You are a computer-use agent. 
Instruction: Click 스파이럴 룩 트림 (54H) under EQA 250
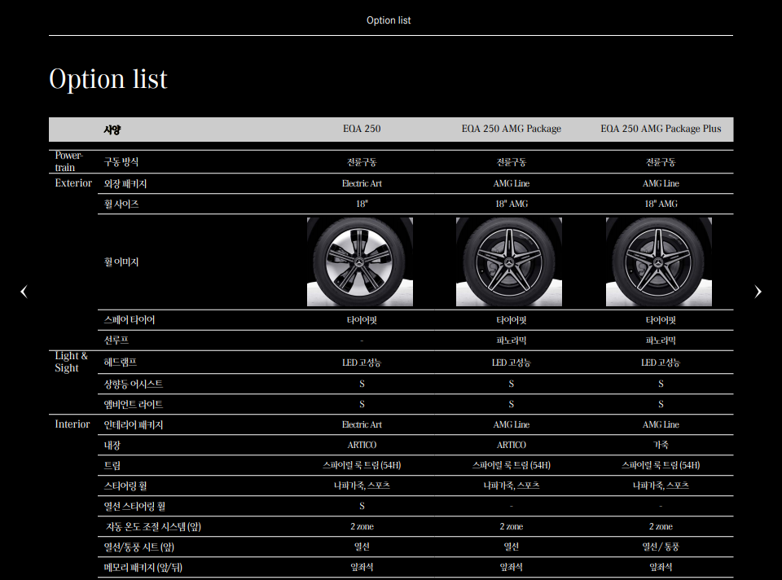pos(362,465)
